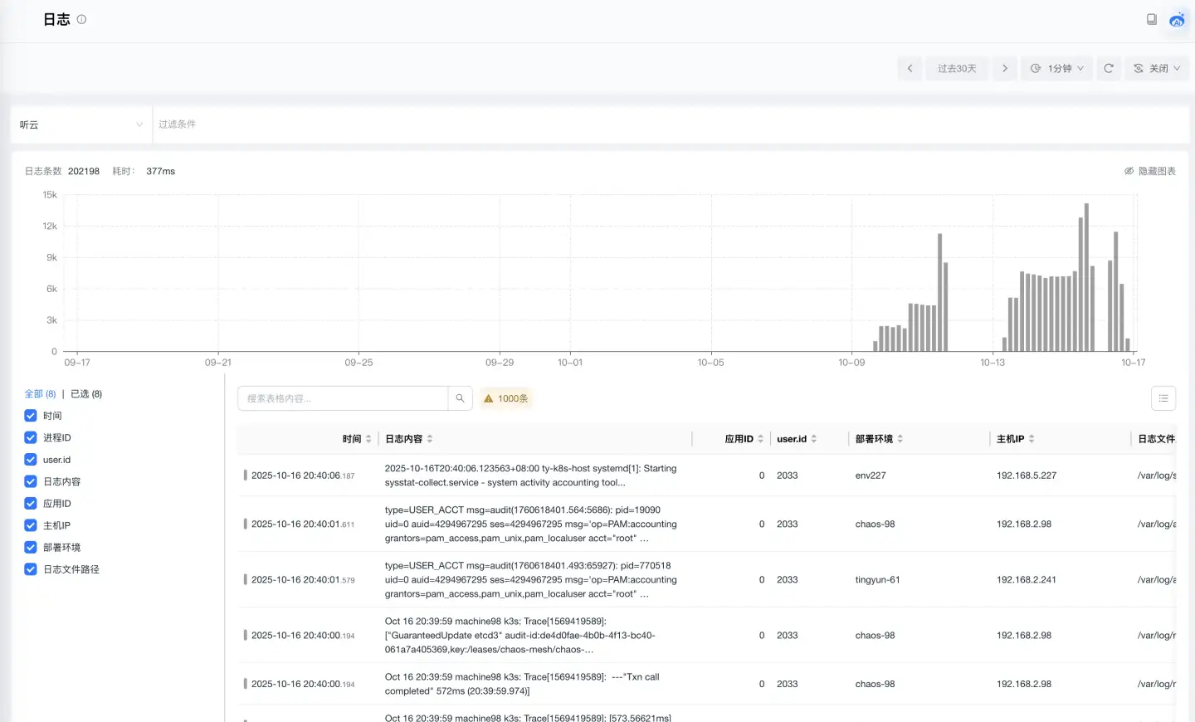The image size is (1195, 722).
Task: Expand the 听云 source dropdown
Action: 81,124
